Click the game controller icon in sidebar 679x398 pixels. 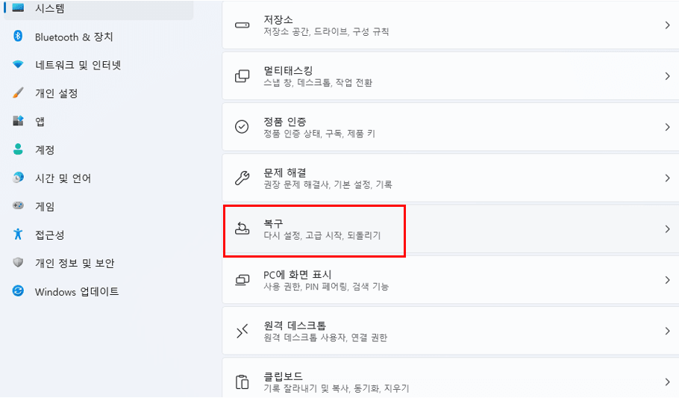tap(18, 205)
